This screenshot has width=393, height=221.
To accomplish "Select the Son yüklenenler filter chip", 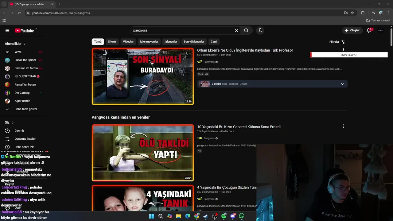I will point(194,41).
